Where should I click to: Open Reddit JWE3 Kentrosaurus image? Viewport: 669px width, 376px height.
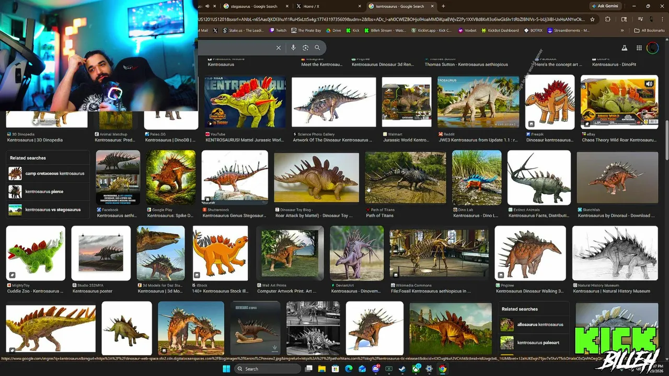click(478, 102)
